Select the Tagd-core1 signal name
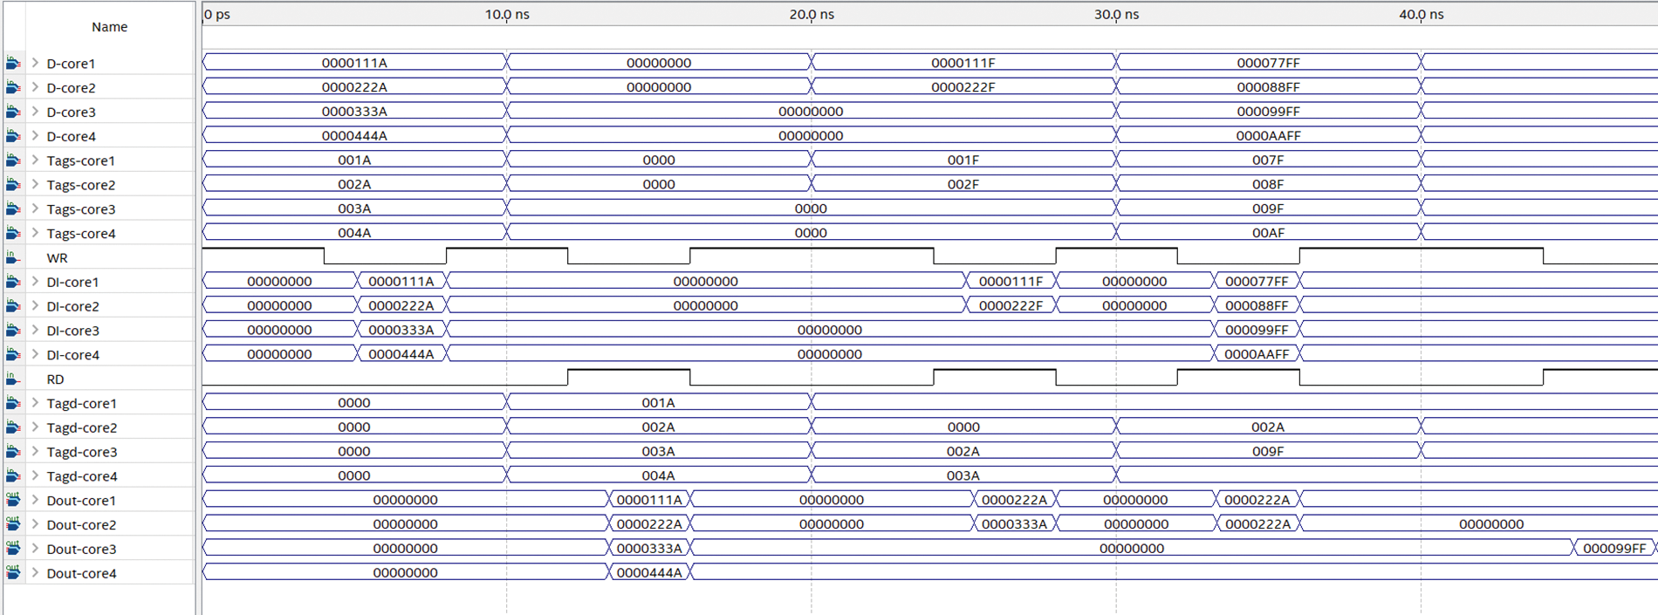 coord(81,404)
